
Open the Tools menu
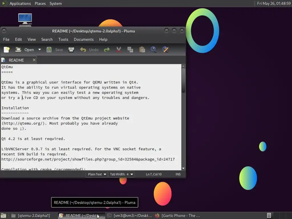click(x=63, y=39)
